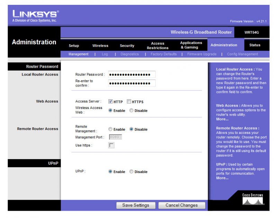Open the Setup tab
This screenshot has width=277, height=218.
(x=74, y=46)
